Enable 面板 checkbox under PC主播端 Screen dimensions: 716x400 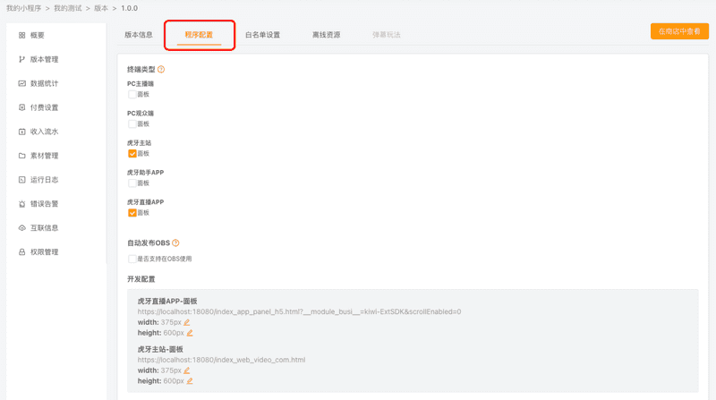(132, 95)
